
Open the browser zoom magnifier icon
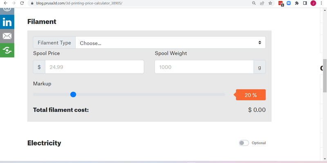(254, 3)
